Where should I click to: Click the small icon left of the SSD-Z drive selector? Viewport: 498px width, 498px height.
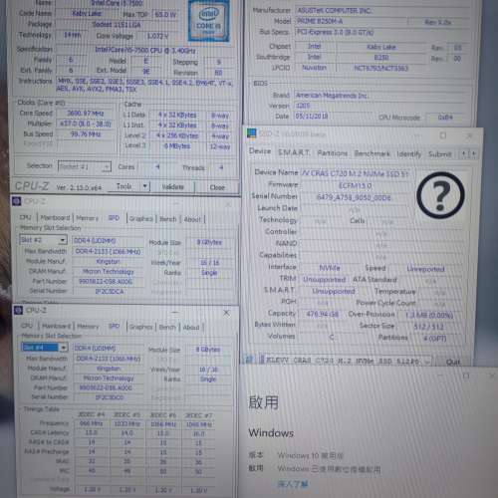click(x=248, y=360)
